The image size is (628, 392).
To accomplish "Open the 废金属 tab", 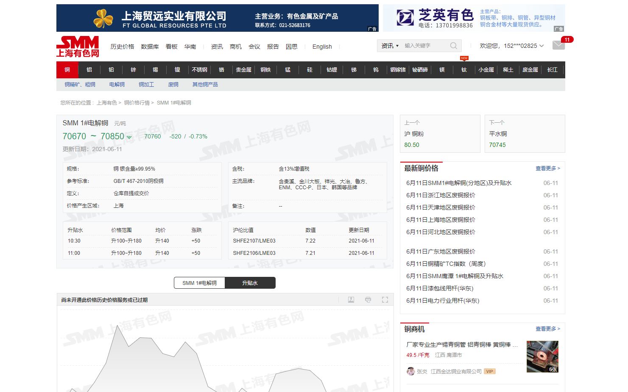I will [x=530, y=70].
